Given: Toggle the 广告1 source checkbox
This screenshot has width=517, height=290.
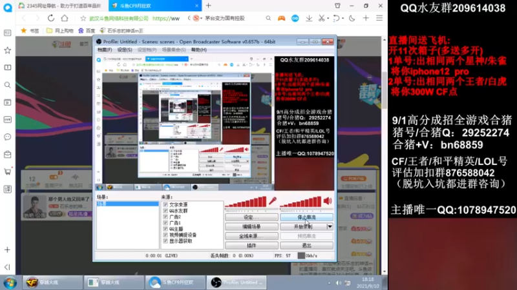Looking at the screenshot, I should pos(165,223).
